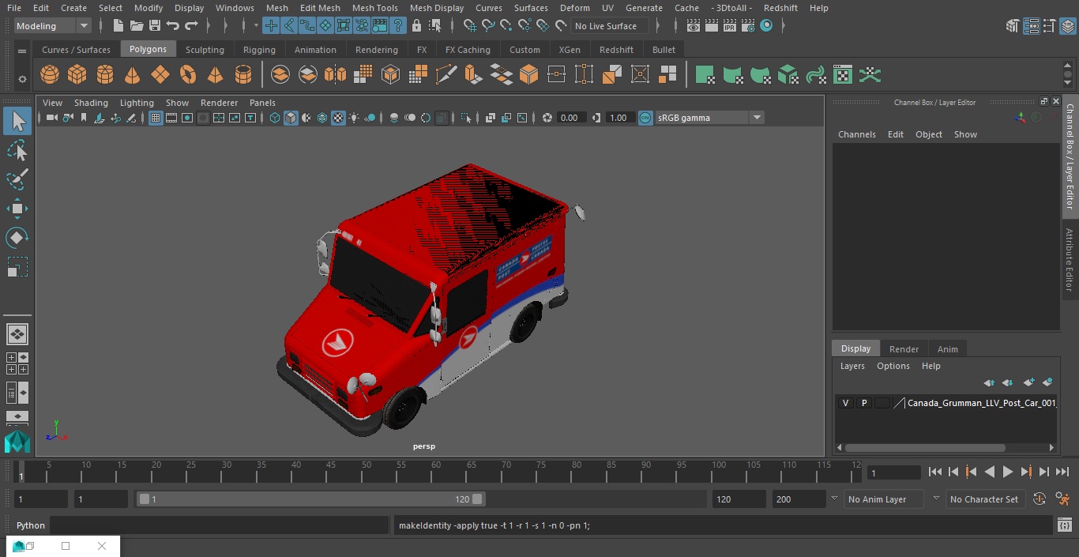Select the Paint Selection tool

tap(17, 179)
